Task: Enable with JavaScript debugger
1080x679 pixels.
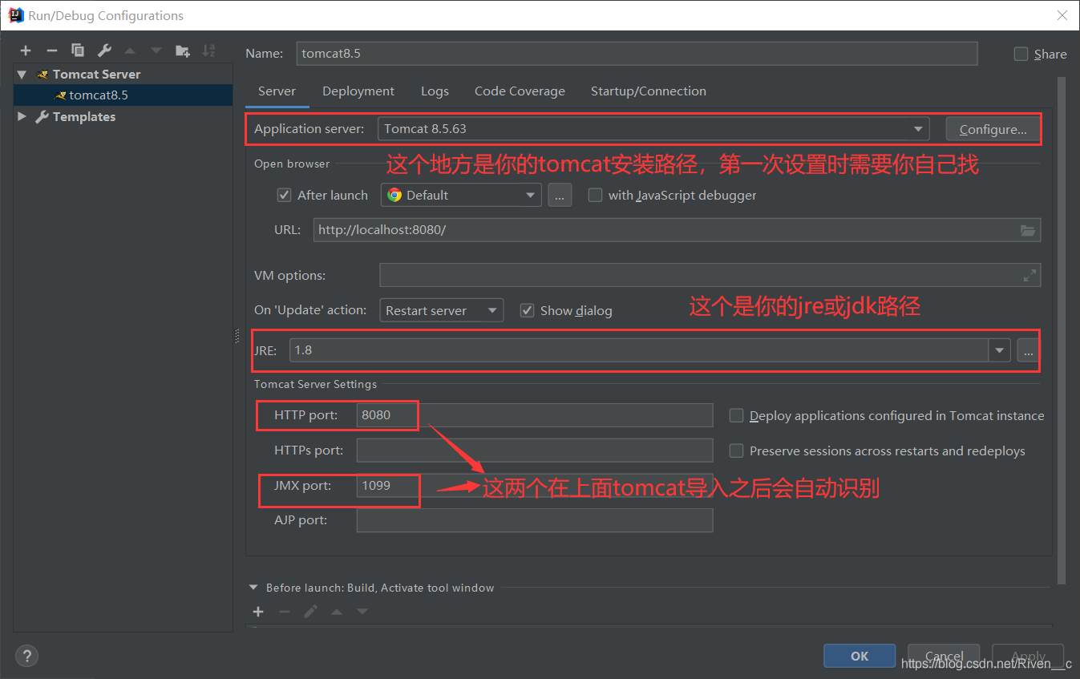Action: [x=595, y=195]
